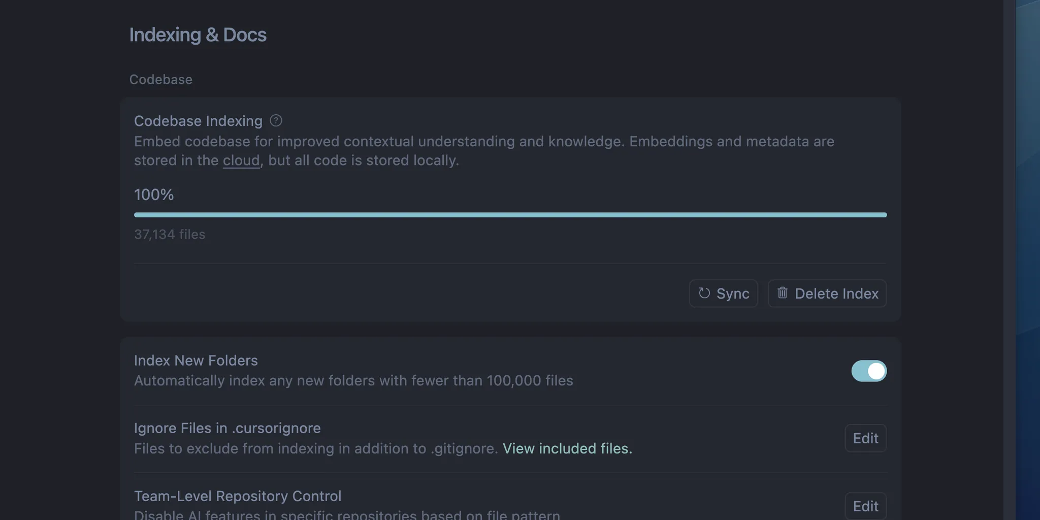Click the indexing progress bar
Image resolution: width=1040 pixels, height=520 pixels.
510,215
